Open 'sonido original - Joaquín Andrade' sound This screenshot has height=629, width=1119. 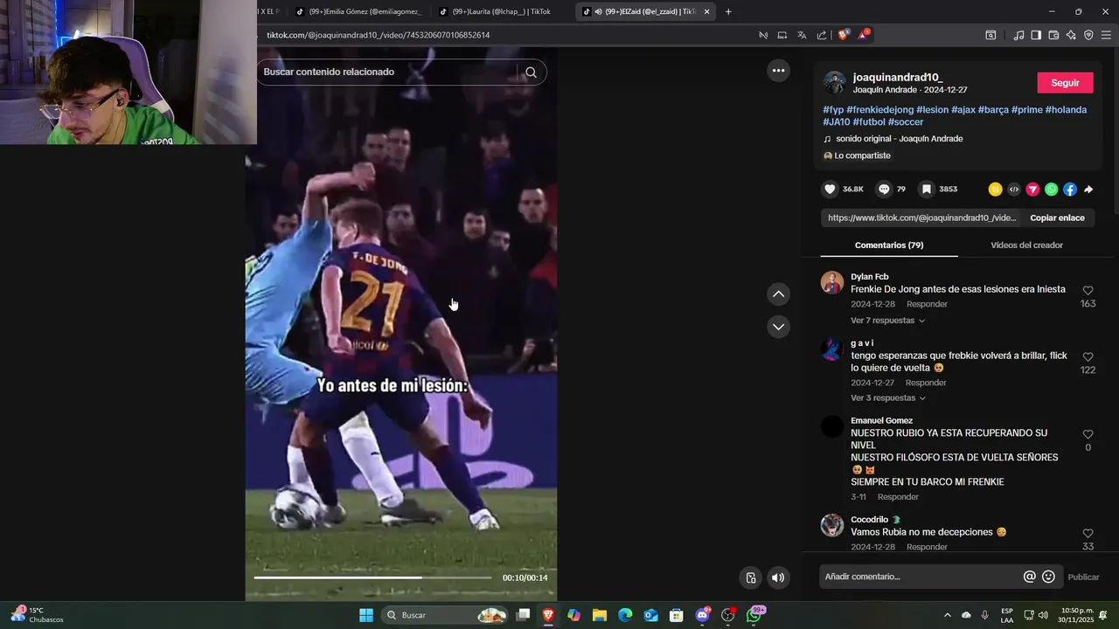click(x=899, y=139)
